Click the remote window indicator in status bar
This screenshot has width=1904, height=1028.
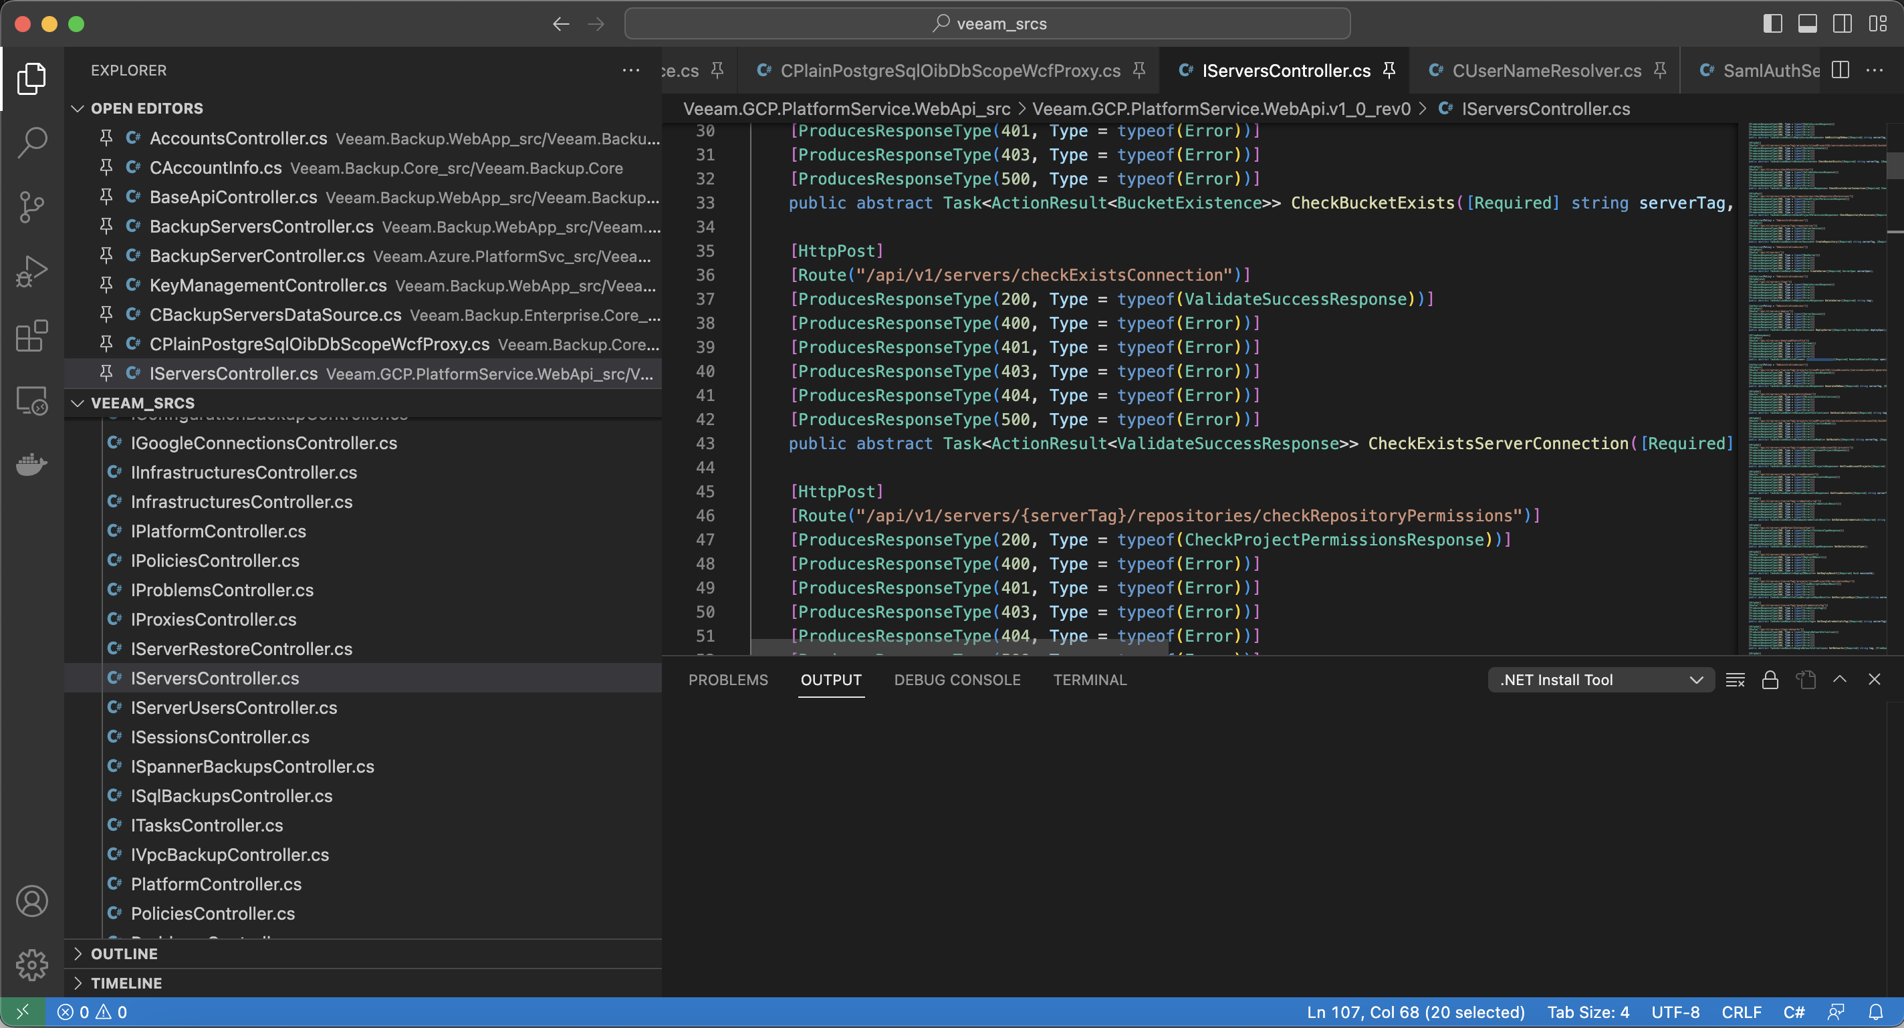(23, 1012)
